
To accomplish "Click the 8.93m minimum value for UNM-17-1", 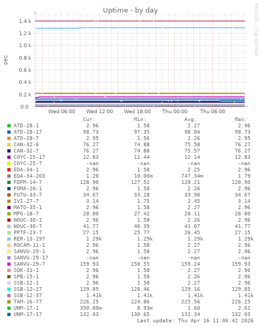I will tap(145, 308).
